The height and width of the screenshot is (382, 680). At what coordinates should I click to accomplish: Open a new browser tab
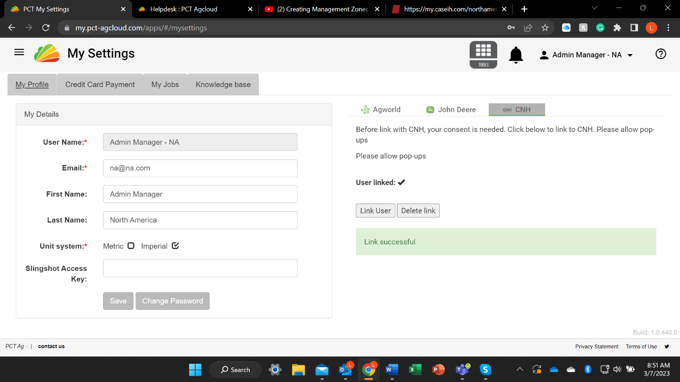(524, 9)
